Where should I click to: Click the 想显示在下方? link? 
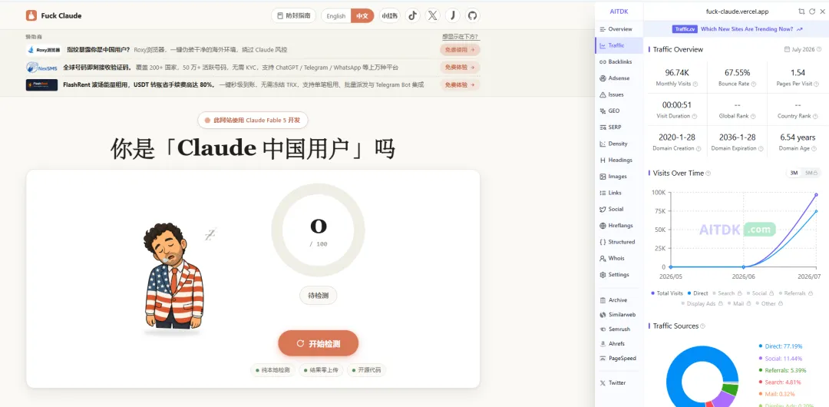click(460, 37)
